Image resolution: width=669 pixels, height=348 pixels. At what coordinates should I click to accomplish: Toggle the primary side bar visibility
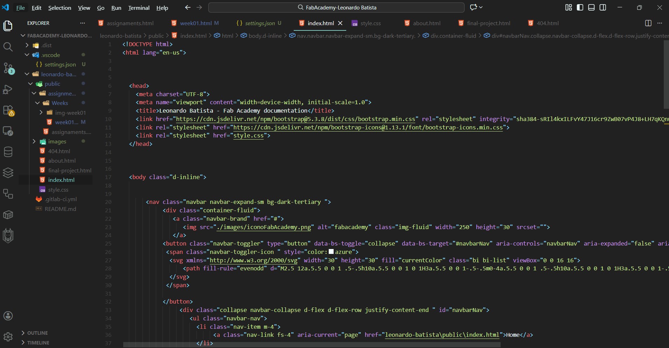[x=580, y=7]
